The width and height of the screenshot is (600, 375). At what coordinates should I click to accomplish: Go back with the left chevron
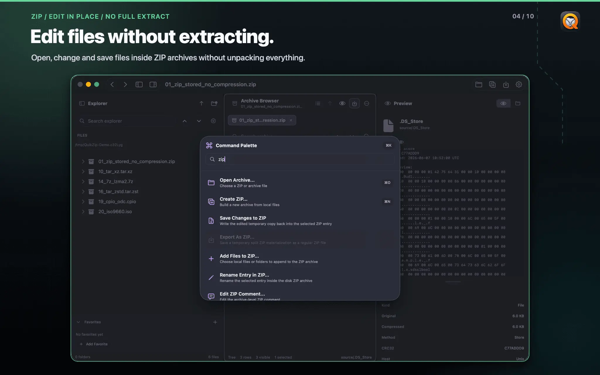(112, 84)
